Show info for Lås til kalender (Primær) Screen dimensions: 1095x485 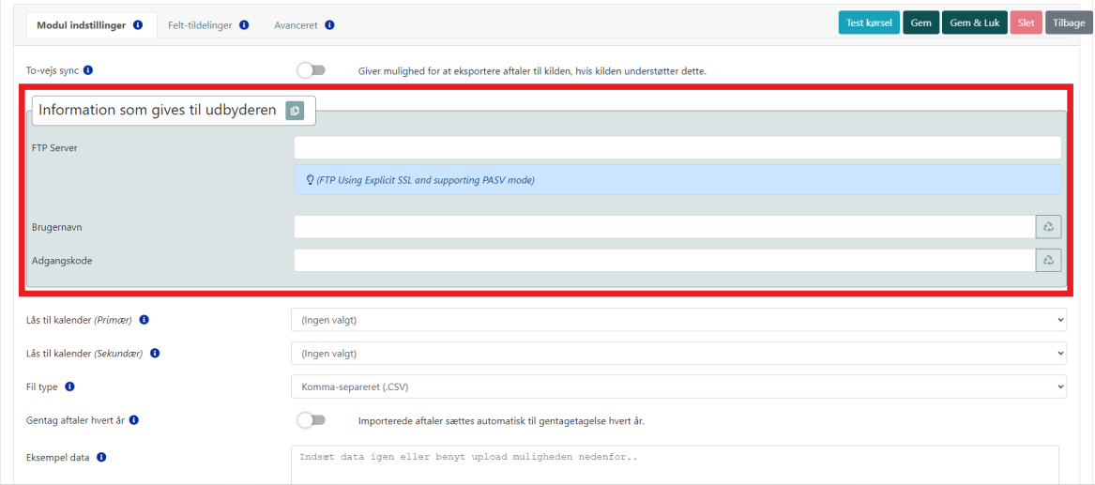(144, 320)
